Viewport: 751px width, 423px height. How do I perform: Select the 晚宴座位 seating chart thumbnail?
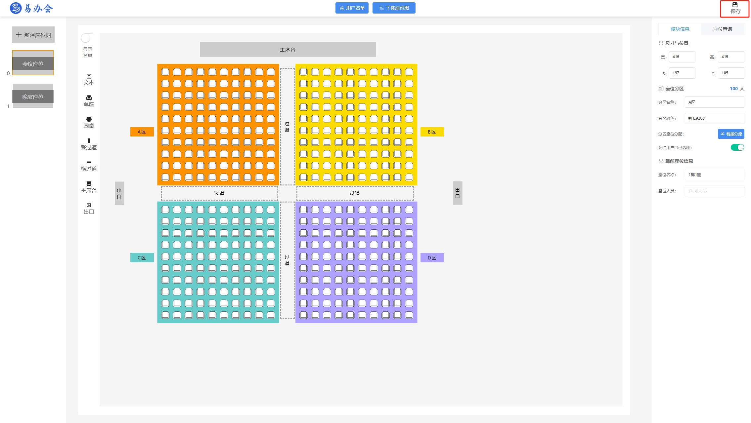33,96
